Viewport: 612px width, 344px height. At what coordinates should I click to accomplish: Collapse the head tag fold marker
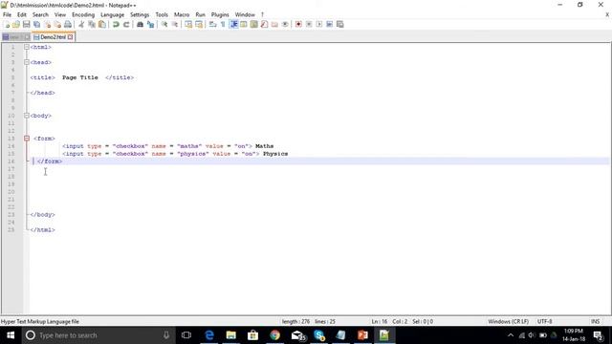(x=27, y=62)
